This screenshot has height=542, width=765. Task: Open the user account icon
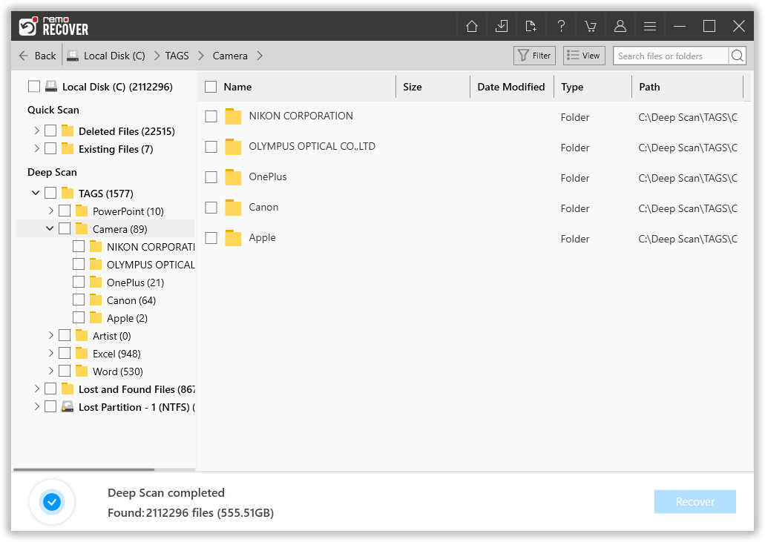(x=620, y=25)
